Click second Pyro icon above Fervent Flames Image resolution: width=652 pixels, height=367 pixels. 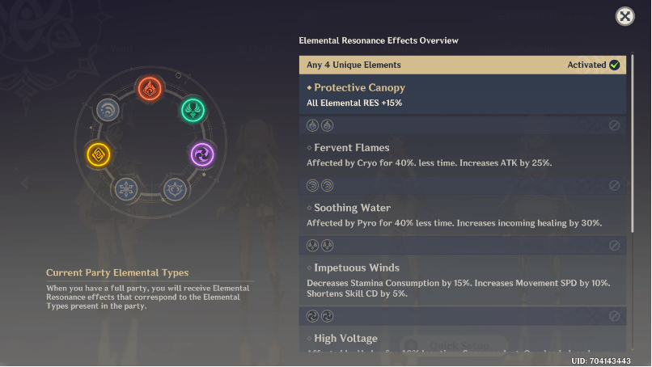[x=328, y=125]
